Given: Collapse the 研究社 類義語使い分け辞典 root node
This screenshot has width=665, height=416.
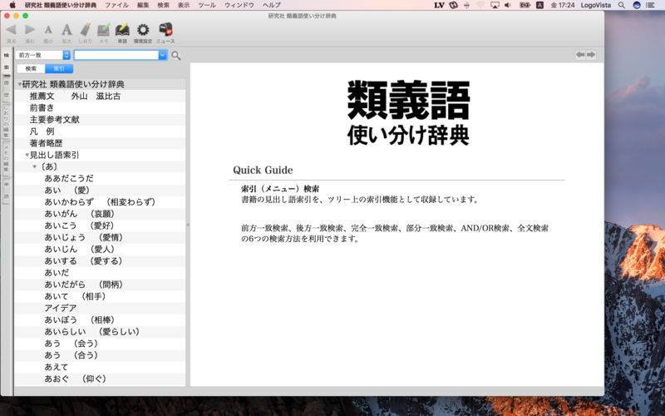Looking at the screenshot, I should tap(19, 85).
